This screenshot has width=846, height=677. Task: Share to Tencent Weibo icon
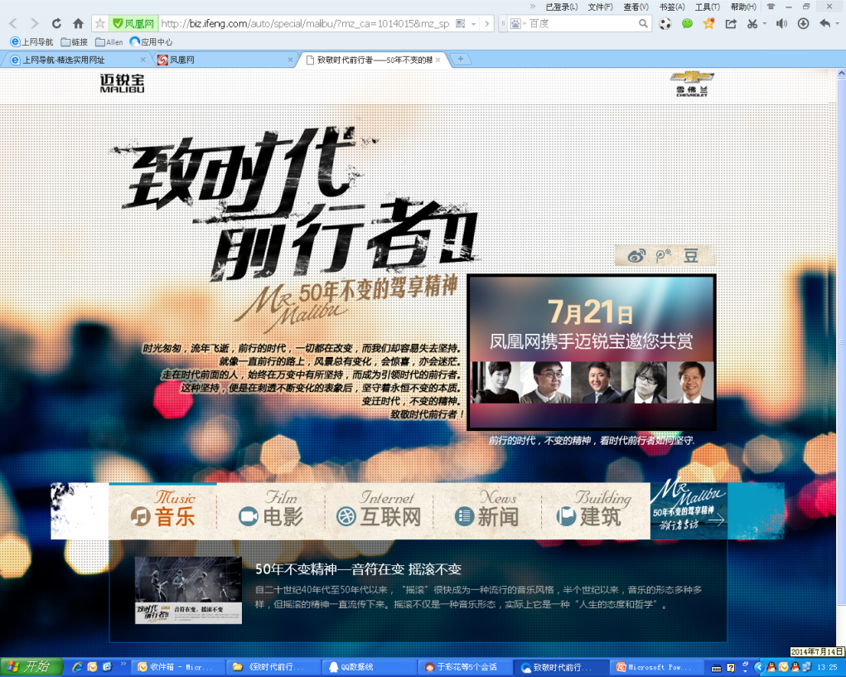(664, 255)
